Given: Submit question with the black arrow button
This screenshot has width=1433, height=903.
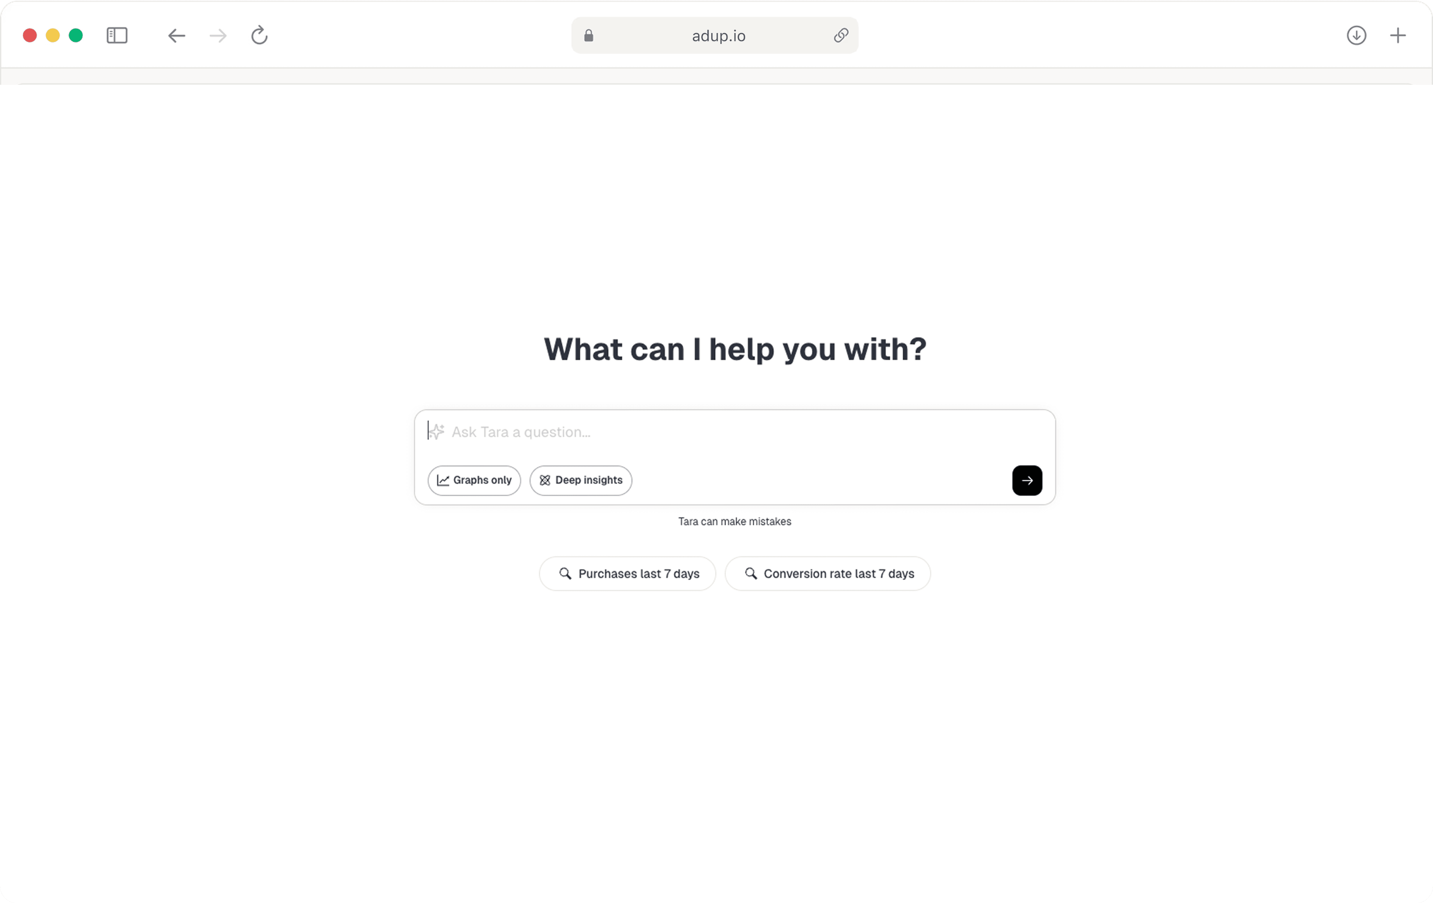Looking at the screenshot, I should 1027,480.
